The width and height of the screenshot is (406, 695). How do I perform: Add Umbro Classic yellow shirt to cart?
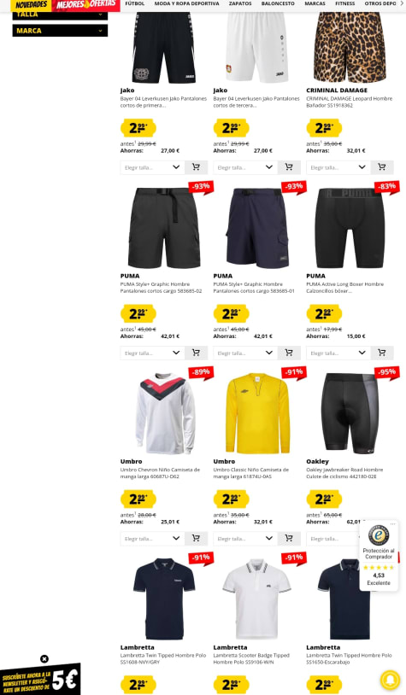289,539
